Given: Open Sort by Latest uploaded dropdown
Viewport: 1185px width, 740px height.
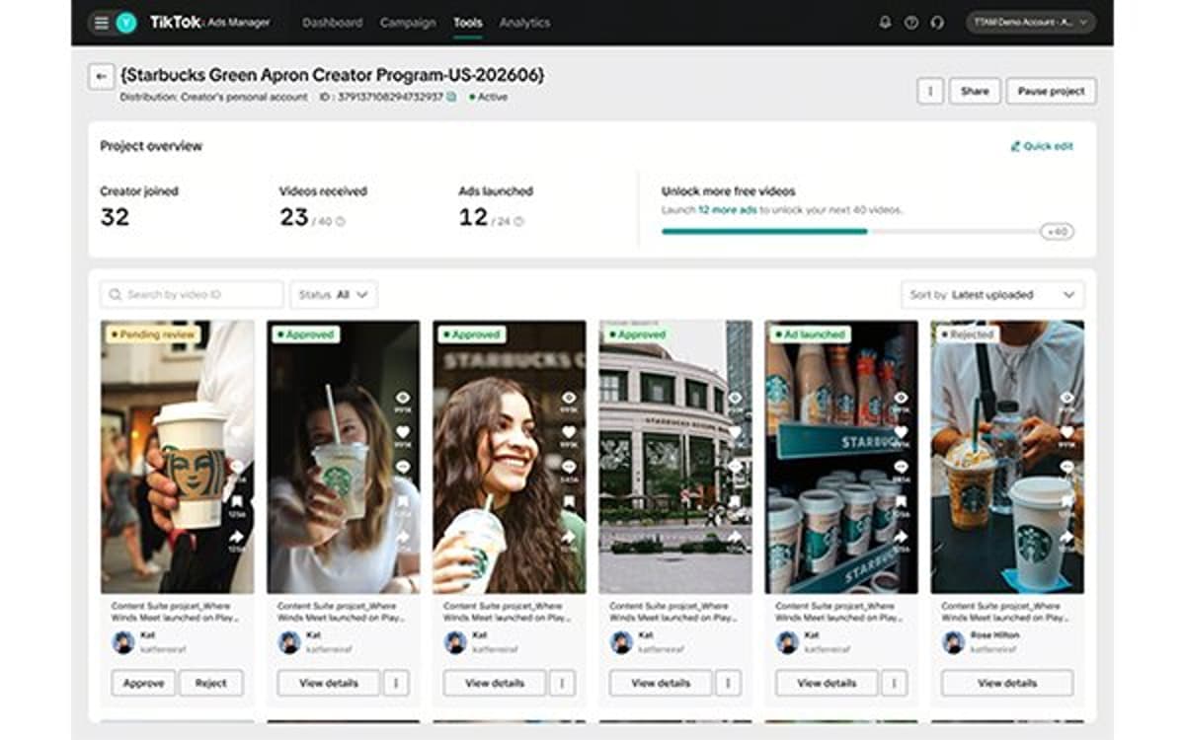Looking at the screenshot, I should click(992, 294).
